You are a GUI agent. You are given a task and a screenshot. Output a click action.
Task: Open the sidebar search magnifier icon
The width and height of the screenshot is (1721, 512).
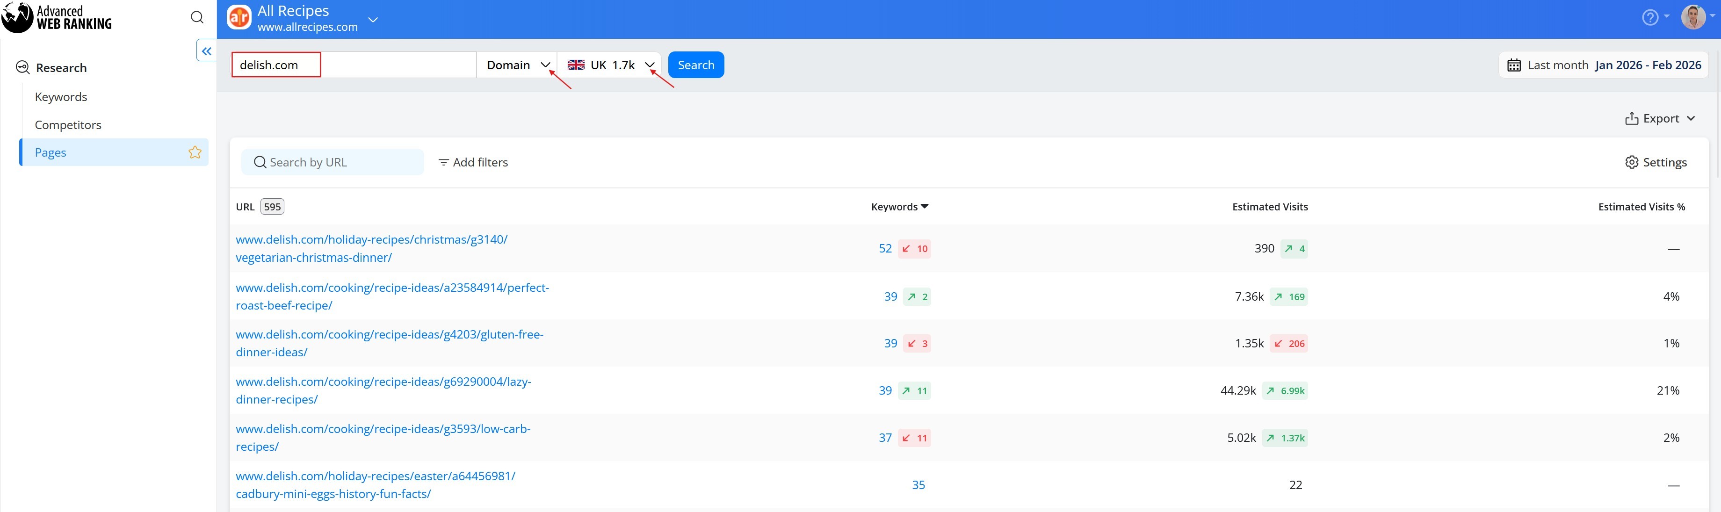(x=197, y=17)
